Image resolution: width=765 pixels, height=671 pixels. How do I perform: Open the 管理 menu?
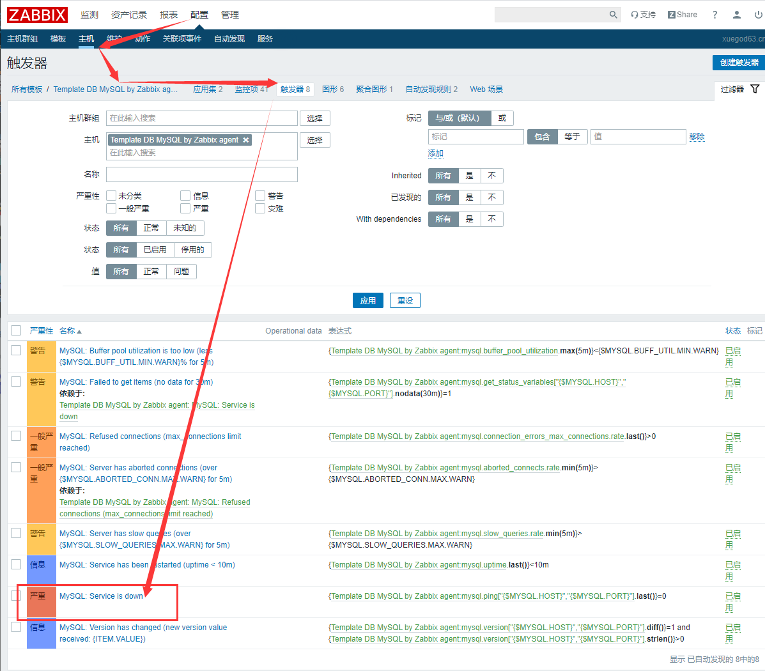click(230, 15)
